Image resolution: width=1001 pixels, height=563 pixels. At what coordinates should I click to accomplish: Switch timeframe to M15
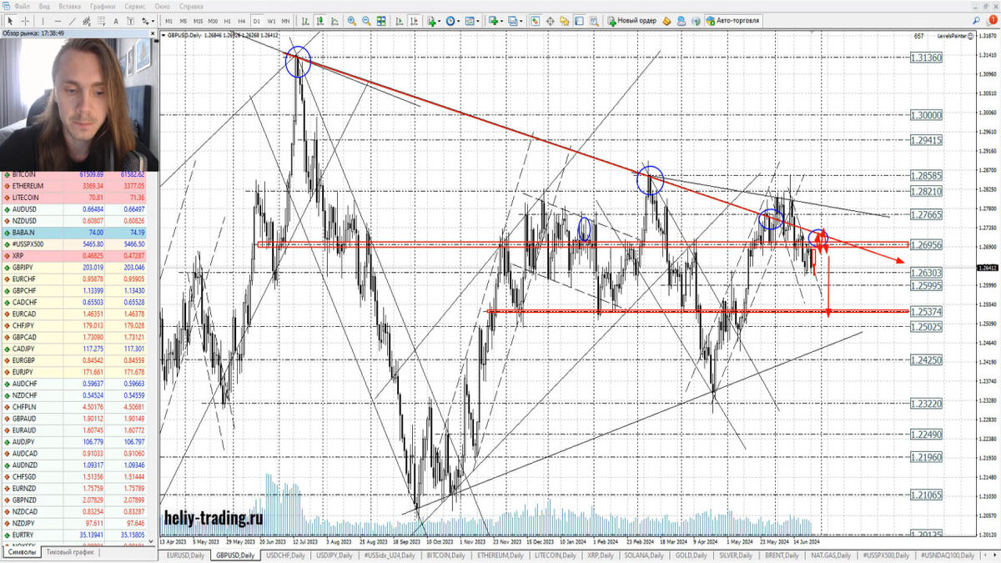[x=198, y=20]
